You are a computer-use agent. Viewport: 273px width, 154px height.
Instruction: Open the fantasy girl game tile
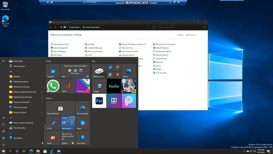129,86
